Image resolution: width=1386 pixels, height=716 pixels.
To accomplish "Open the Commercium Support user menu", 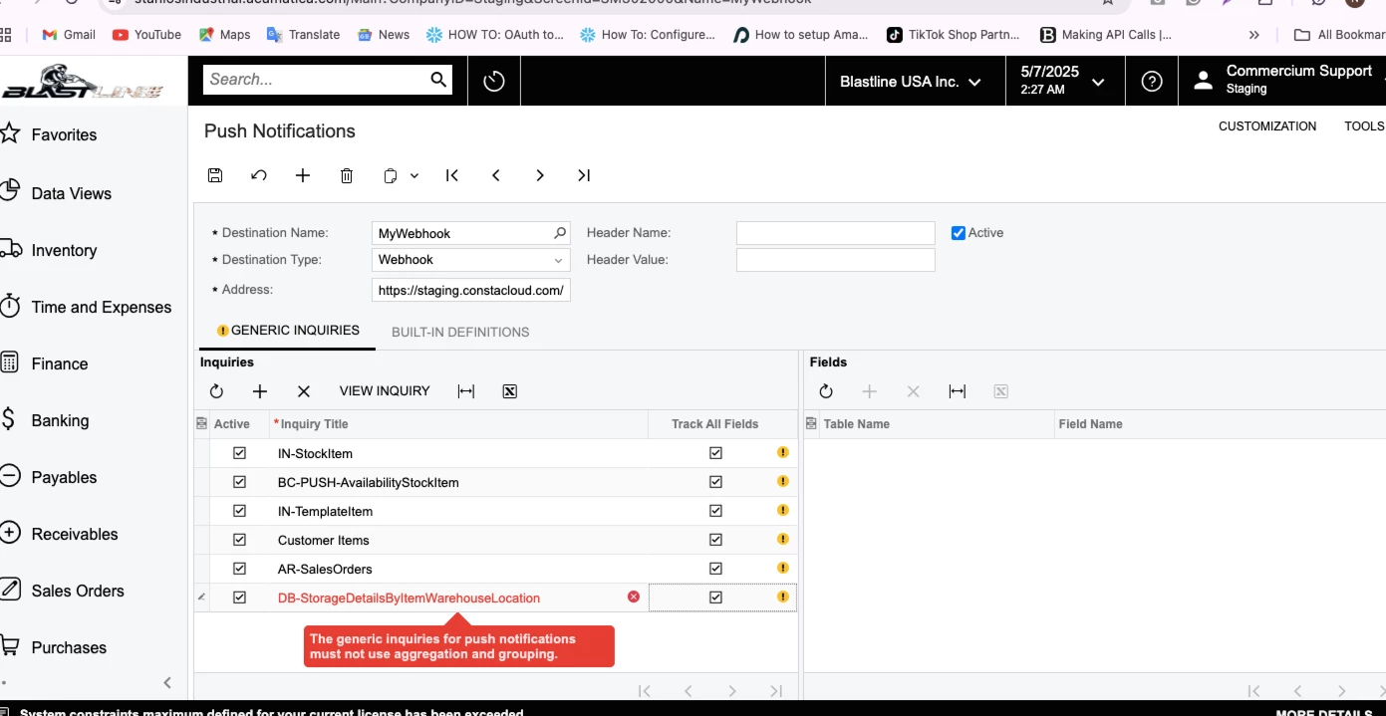I will coord(1282,81).
